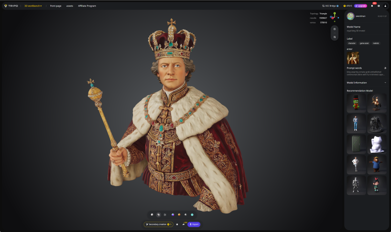Export the model
Viewport: 391px width, 232px height.
pos(194,224)
